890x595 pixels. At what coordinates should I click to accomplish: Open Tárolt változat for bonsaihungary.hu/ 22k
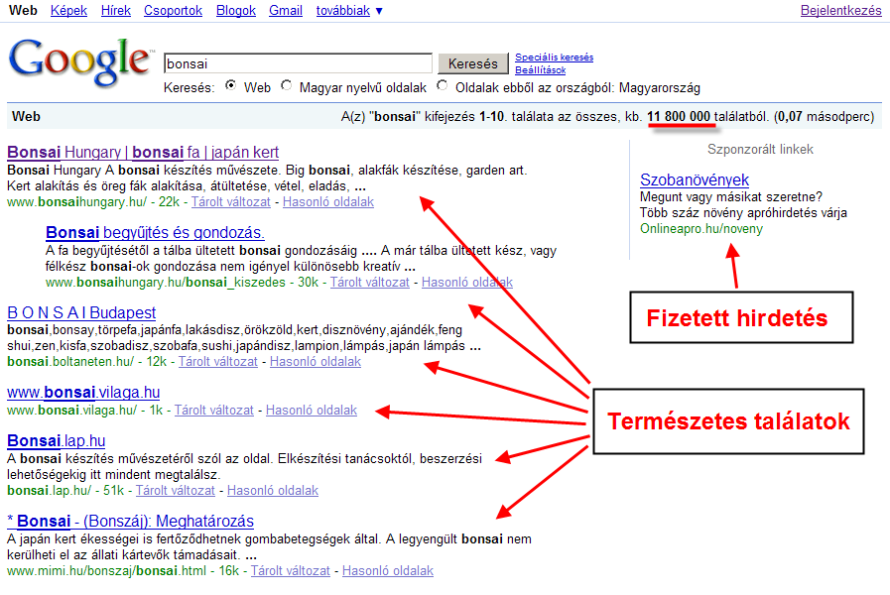(x=231, y=202)
